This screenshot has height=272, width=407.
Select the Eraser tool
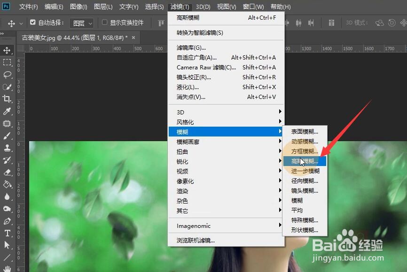coord(7,172)
